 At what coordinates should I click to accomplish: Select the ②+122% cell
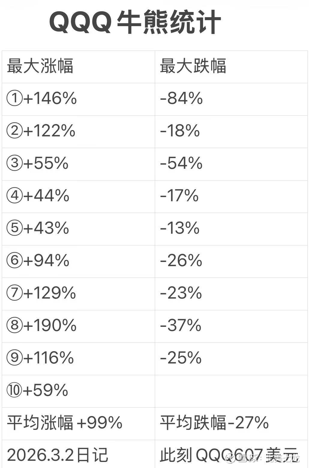click(x=41, y=131)
